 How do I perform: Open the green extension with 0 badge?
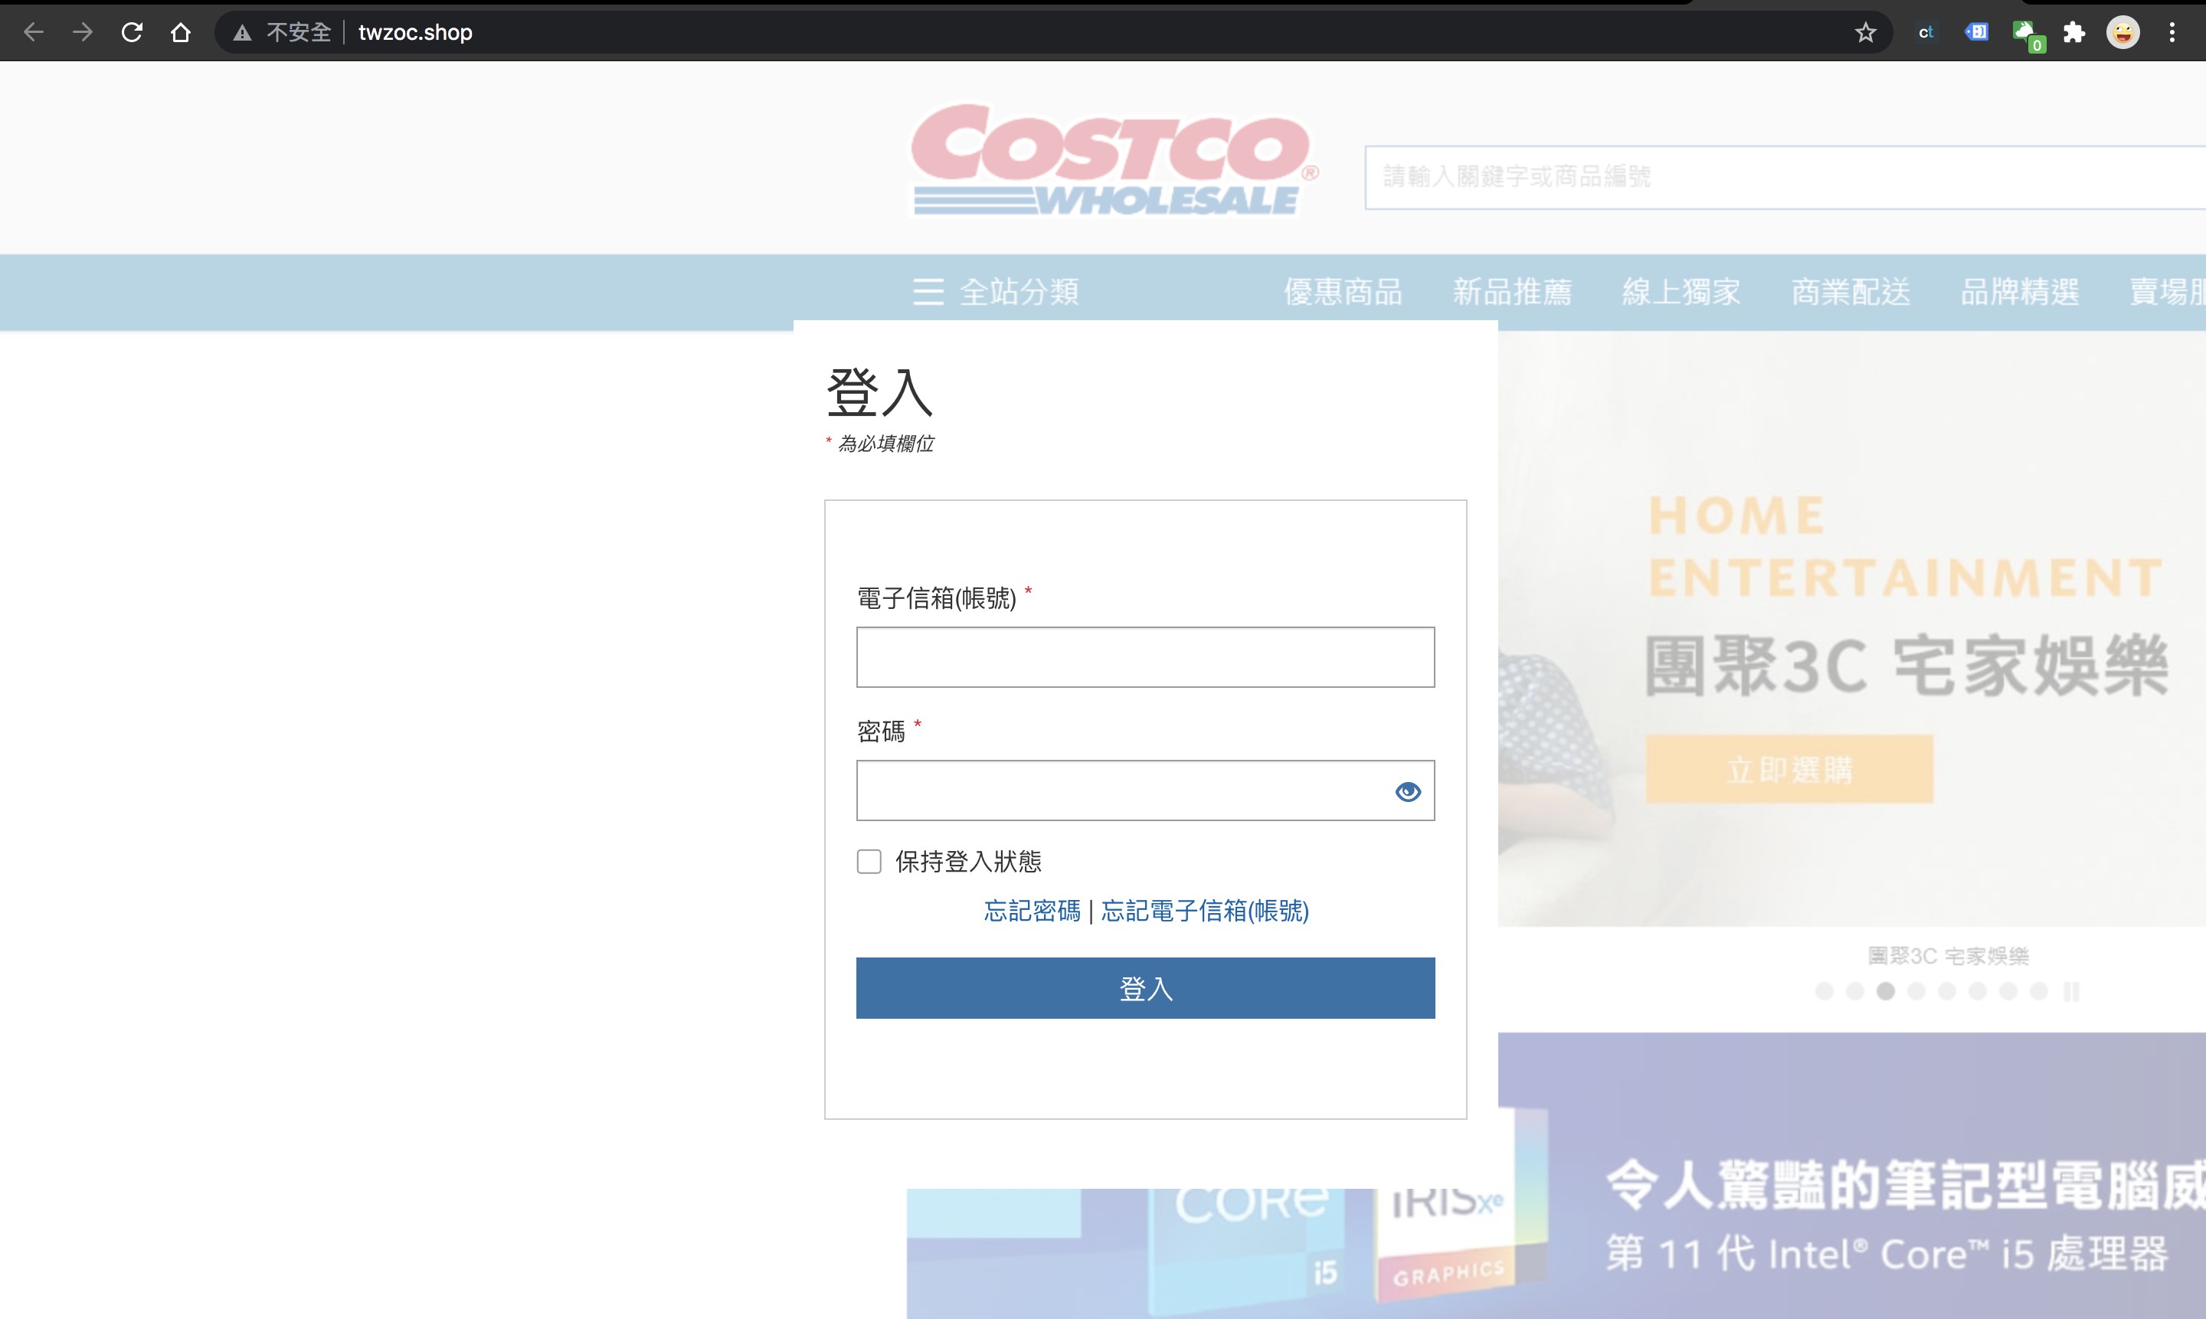pyautogui.click(x=2028, y=35)
